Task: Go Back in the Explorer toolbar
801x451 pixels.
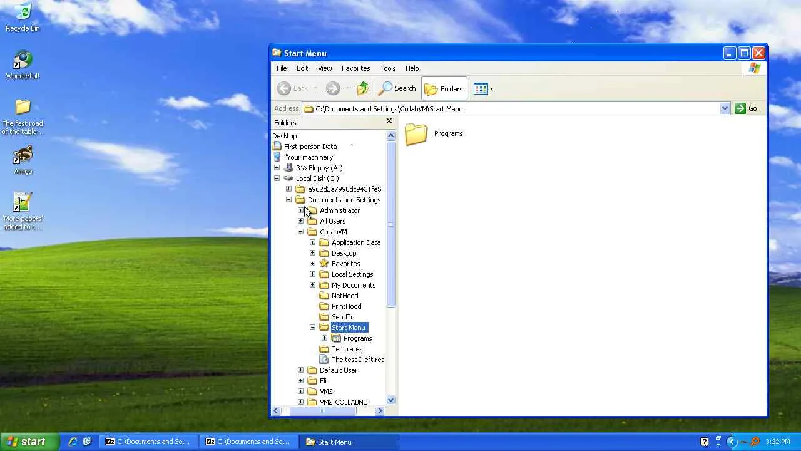Action: 293,89
